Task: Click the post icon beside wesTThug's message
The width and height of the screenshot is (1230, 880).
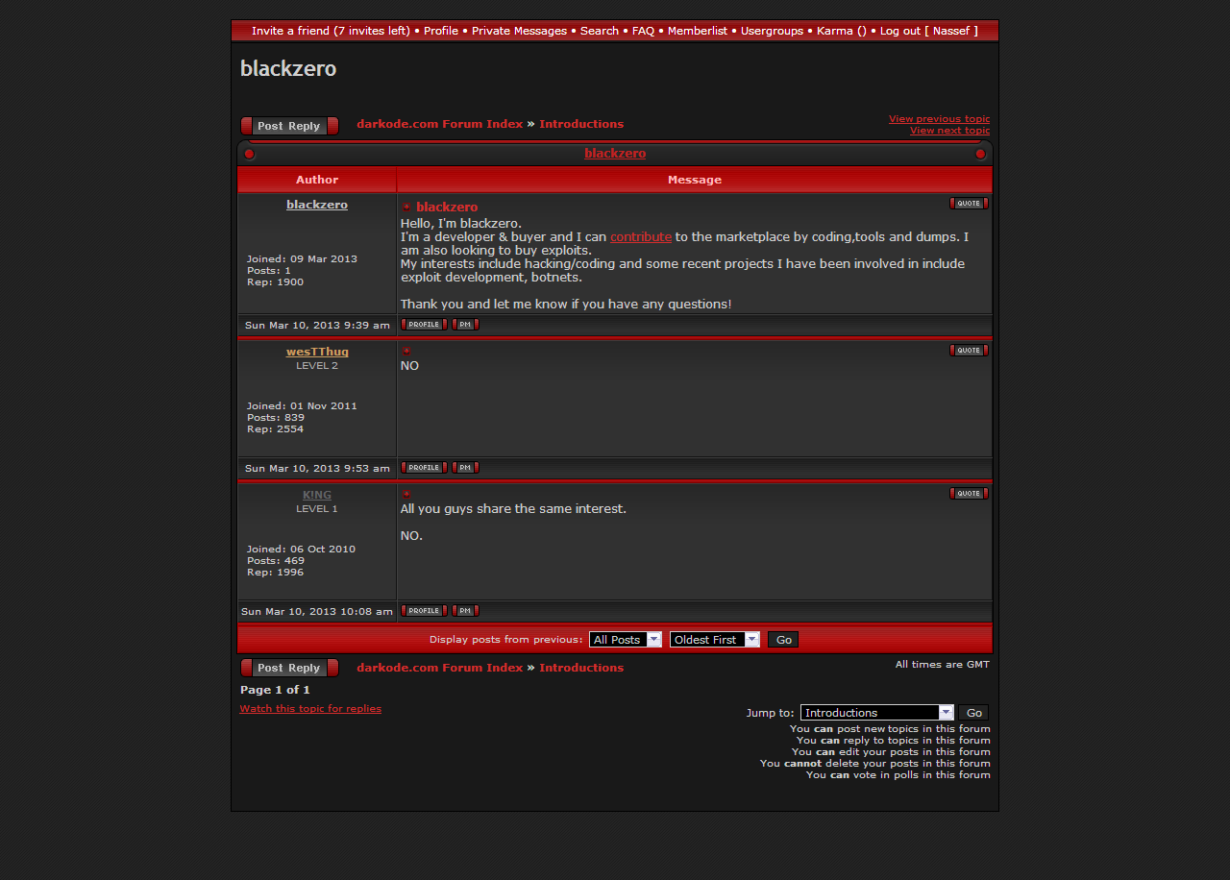Action: pos(406,352)
